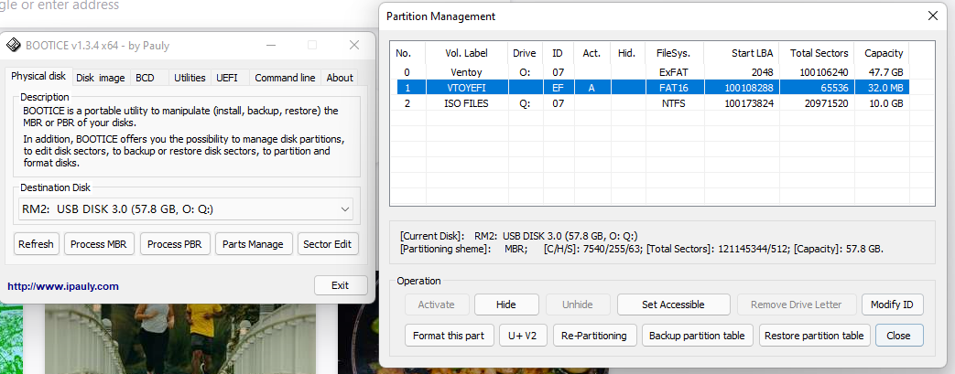
Task: Click the Drive column header
Action: (x=525, y=54)
